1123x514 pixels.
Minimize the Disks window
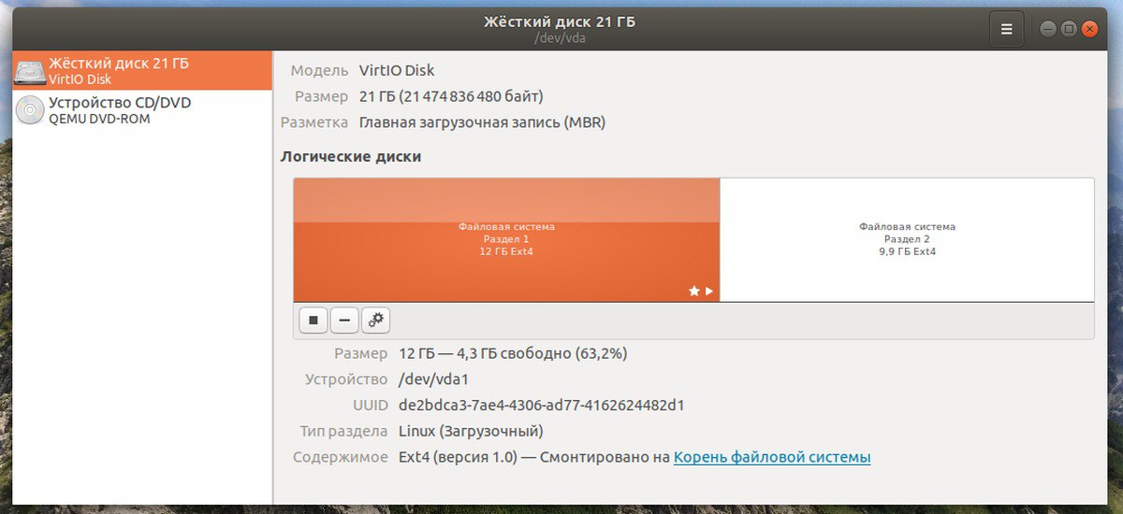[x=1047, y=29]
